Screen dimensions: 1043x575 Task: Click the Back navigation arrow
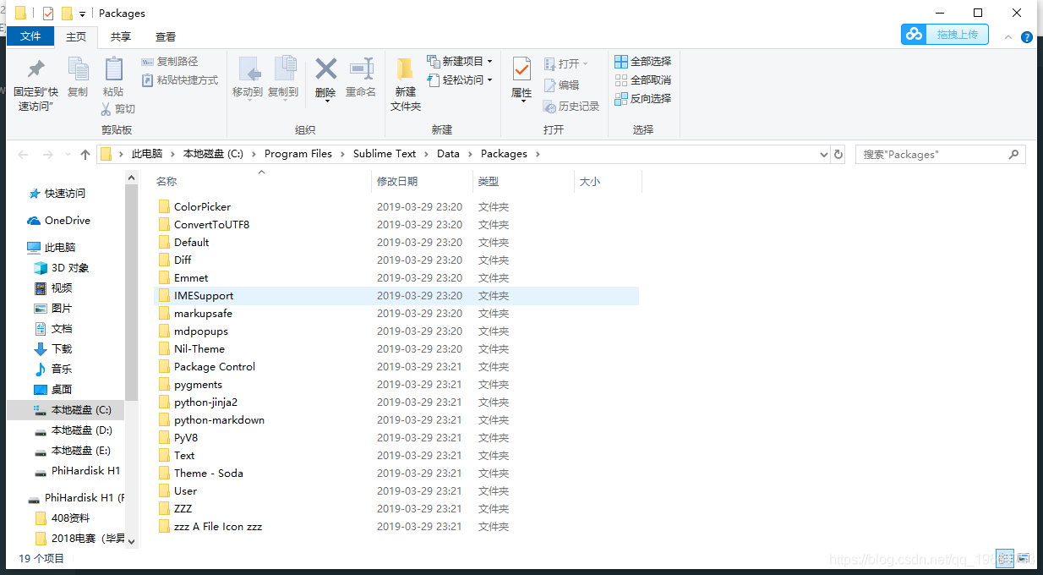[x=23, y=155]
